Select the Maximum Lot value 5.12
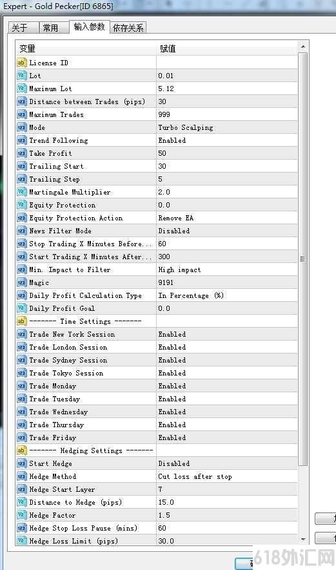The height and width of the screenshot is (570, 336). (x=166, y=89)
